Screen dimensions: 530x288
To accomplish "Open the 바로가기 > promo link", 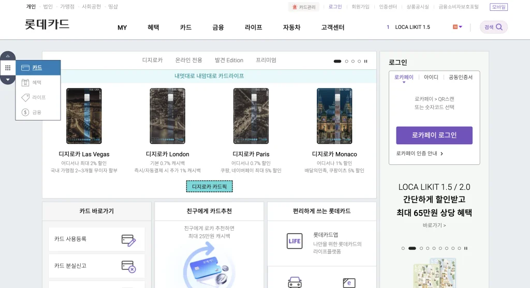I will 434,225.
